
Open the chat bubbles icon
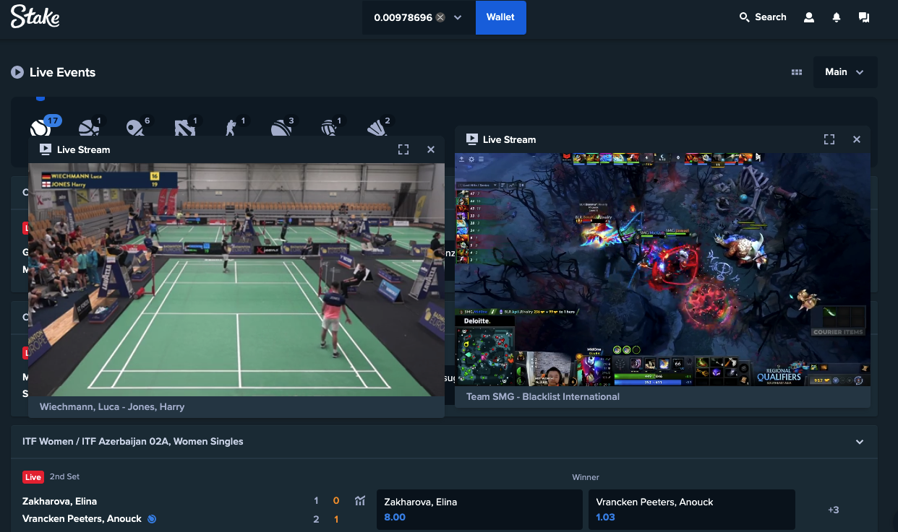point(863,17)
